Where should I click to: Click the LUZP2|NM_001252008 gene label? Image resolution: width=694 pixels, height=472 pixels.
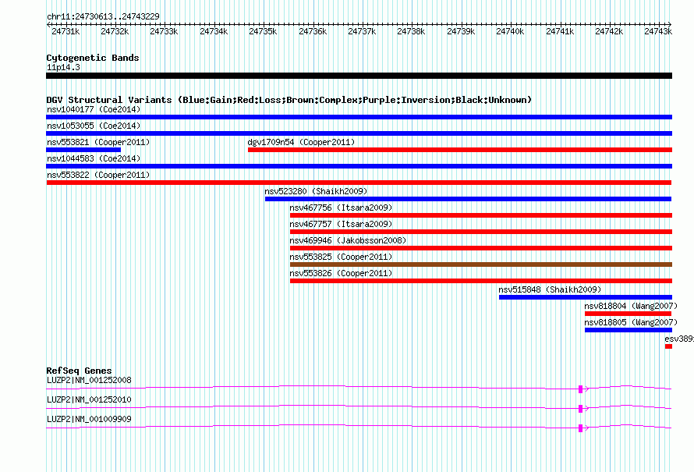[89, 381]
